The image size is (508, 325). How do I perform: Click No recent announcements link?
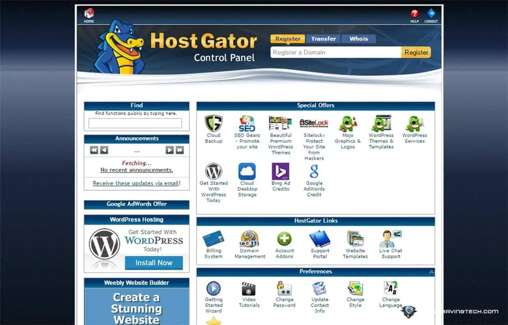(x=136, y=170)
